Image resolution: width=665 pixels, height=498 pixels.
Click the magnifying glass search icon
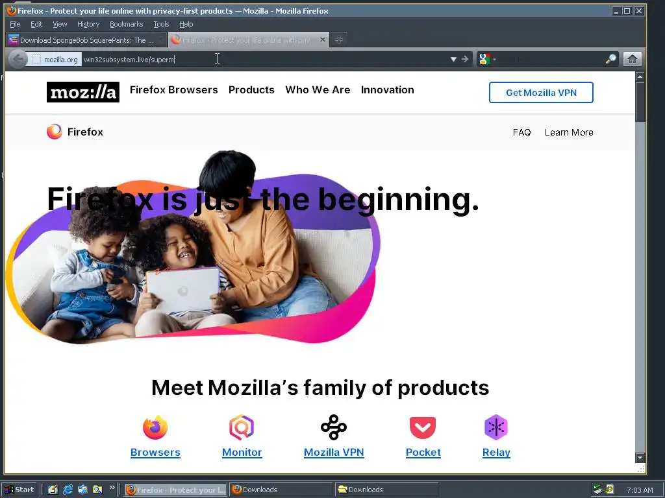610,59
